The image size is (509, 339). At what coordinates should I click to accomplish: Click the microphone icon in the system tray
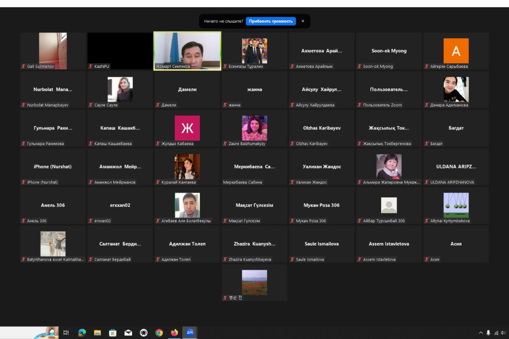click(x=488, y=333)
